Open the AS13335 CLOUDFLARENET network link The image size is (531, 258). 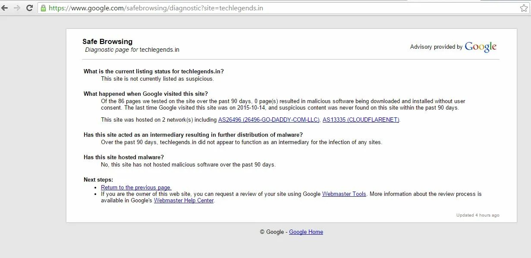(361, 120)
